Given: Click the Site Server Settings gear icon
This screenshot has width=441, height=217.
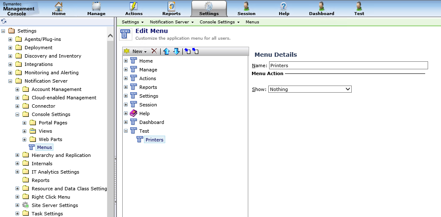Looking at the screenshot, I should (25, 205).
